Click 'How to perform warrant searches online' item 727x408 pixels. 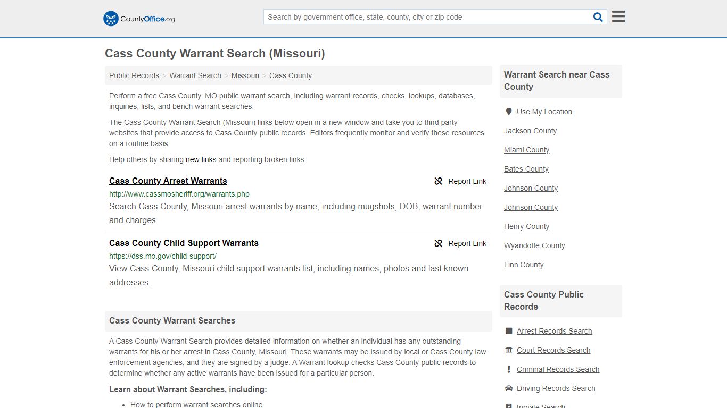(196, 404)
